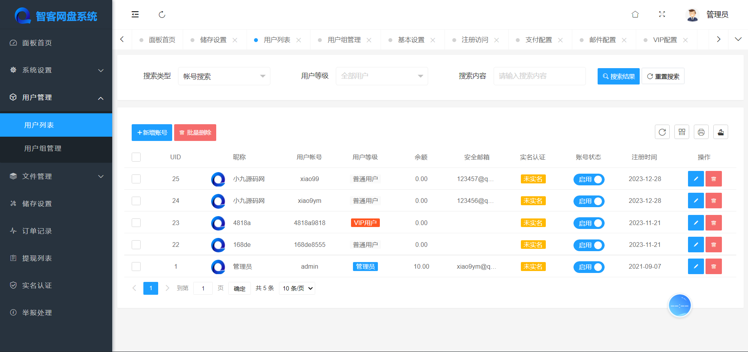
Task: Click the 搜索结果 search button
Action: pyautogui.click(x=619, y=76)
